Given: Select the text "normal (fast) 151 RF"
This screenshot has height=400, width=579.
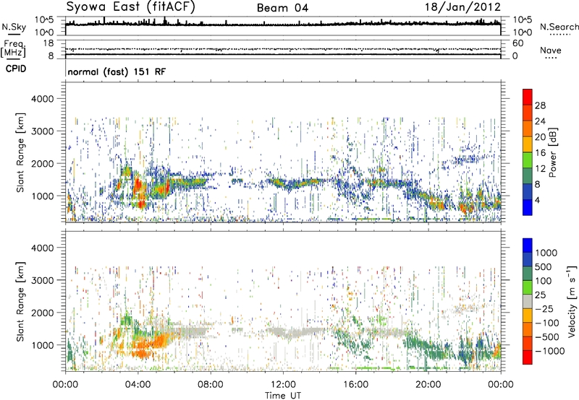Looking at the screenshot, I should (x=117, y=71).
